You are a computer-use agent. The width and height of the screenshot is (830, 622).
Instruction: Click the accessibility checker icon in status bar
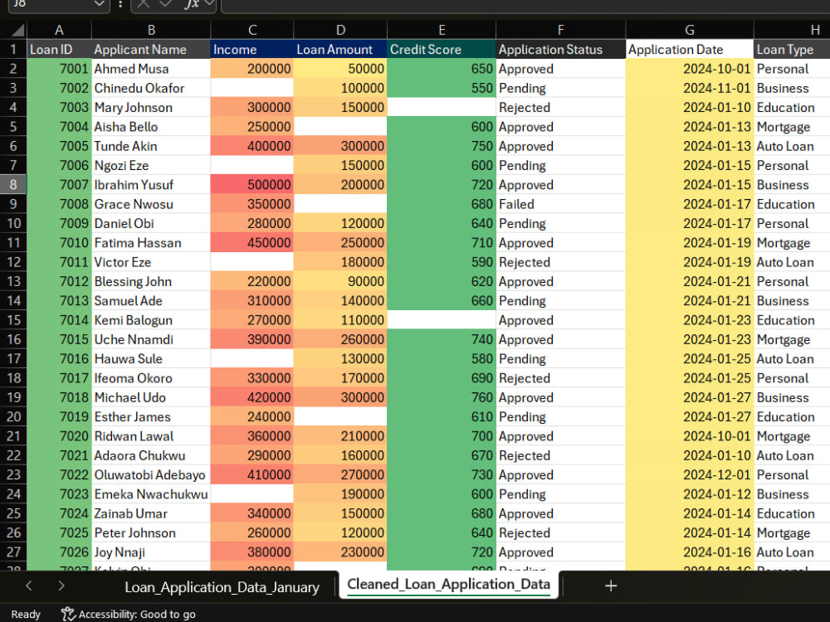[68, 614]
